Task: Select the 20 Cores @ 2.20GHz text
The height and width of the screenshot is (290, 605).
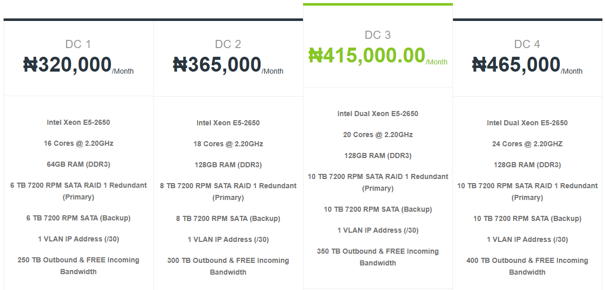Action: click(378, 135)
